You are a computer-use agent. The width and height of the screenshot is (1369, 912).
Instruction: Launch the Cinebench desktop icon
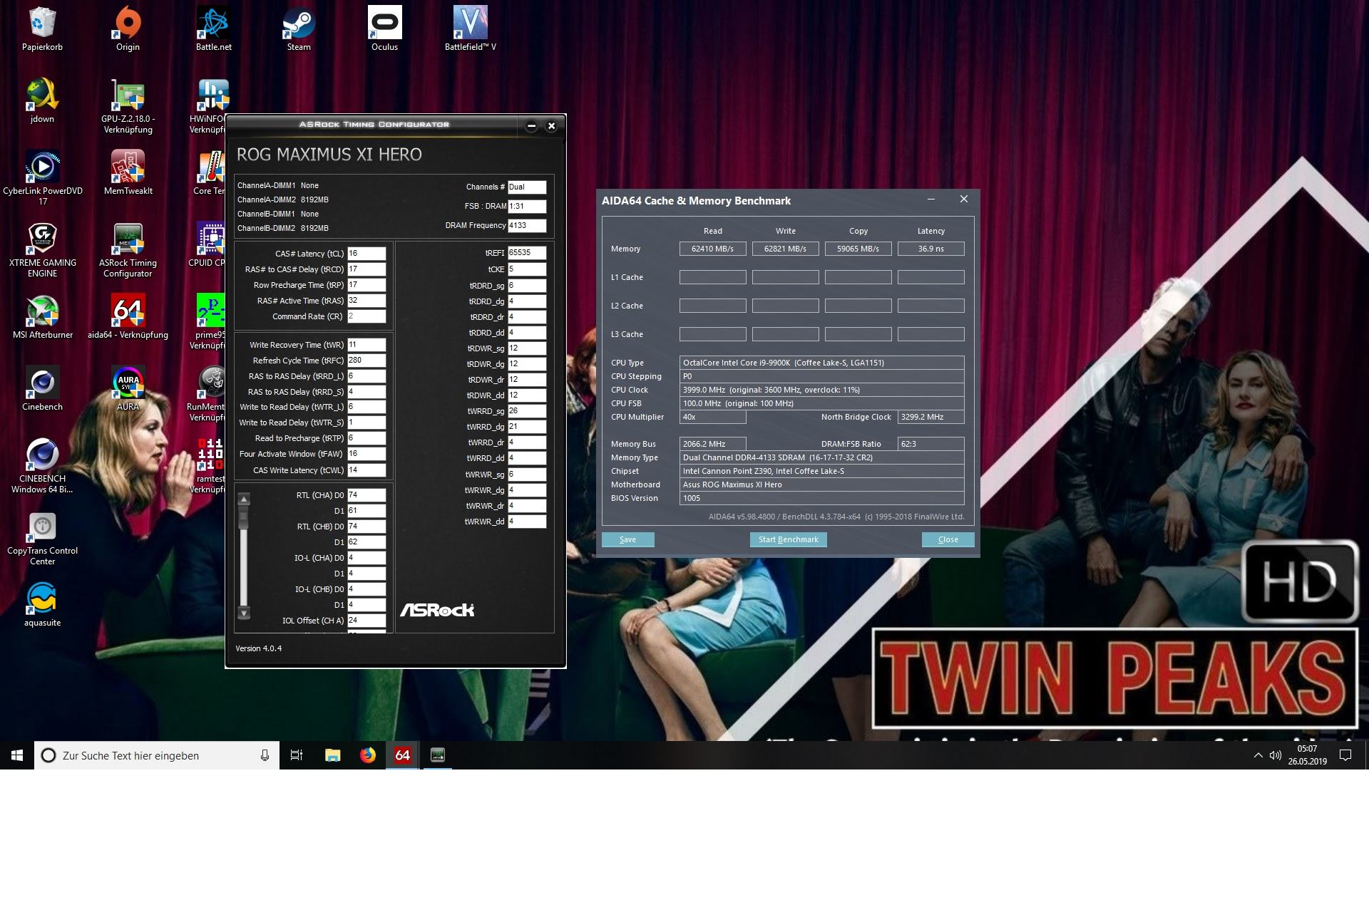point(43,388)
